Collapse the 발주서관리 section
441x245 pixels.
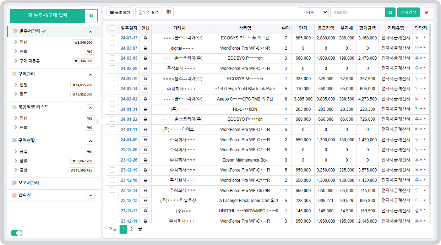[x=91, y=32]
